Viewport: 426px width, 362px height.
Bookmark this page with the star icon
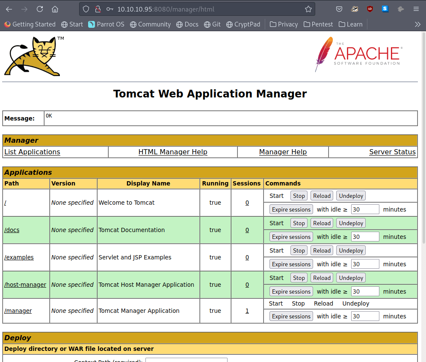[308, 9]
